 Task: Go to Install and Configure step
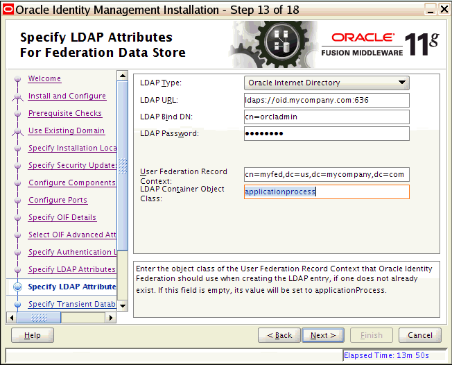[x=67, y=96]
